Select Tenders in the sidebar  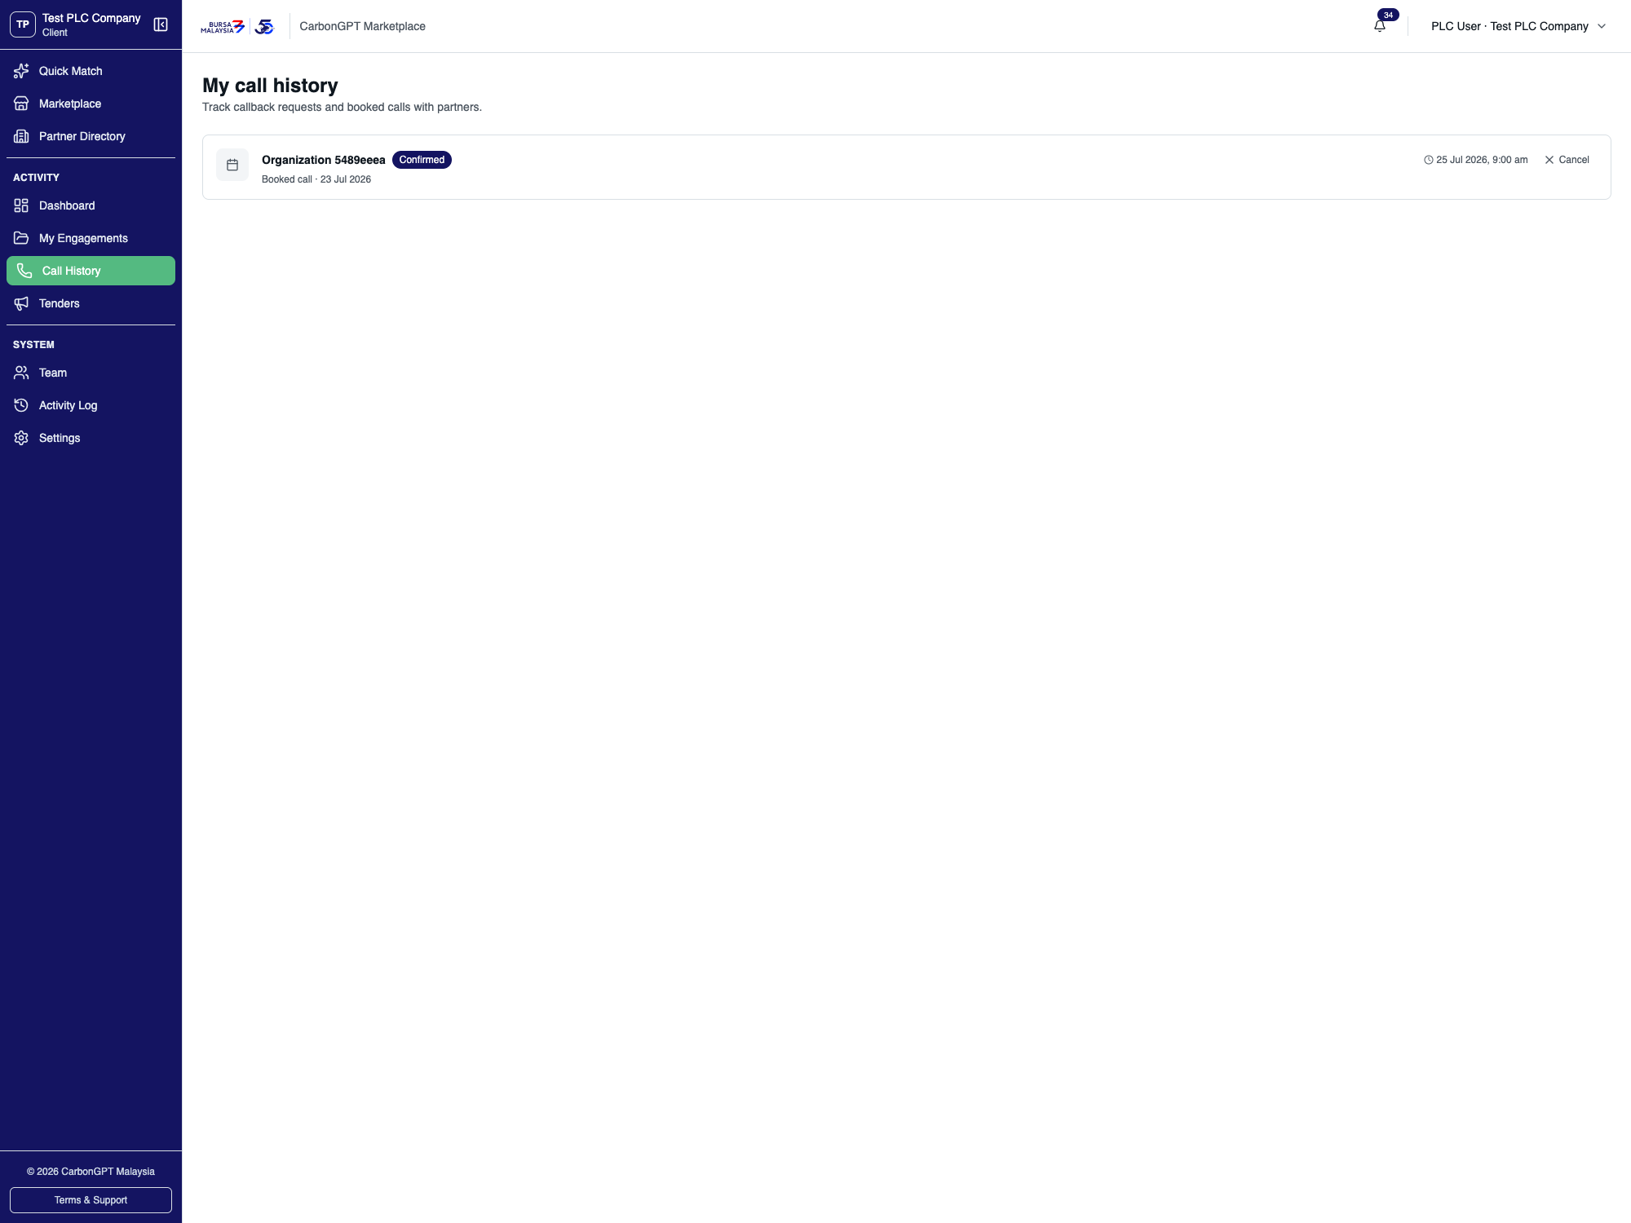(91, 303)
